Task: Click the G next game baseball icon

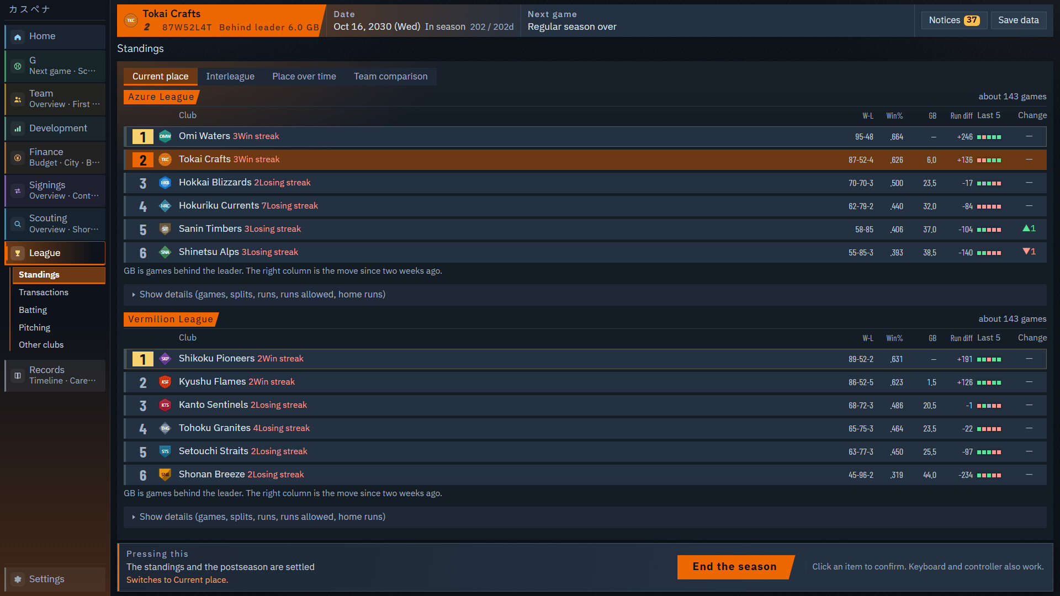Action: pos(18,66)
